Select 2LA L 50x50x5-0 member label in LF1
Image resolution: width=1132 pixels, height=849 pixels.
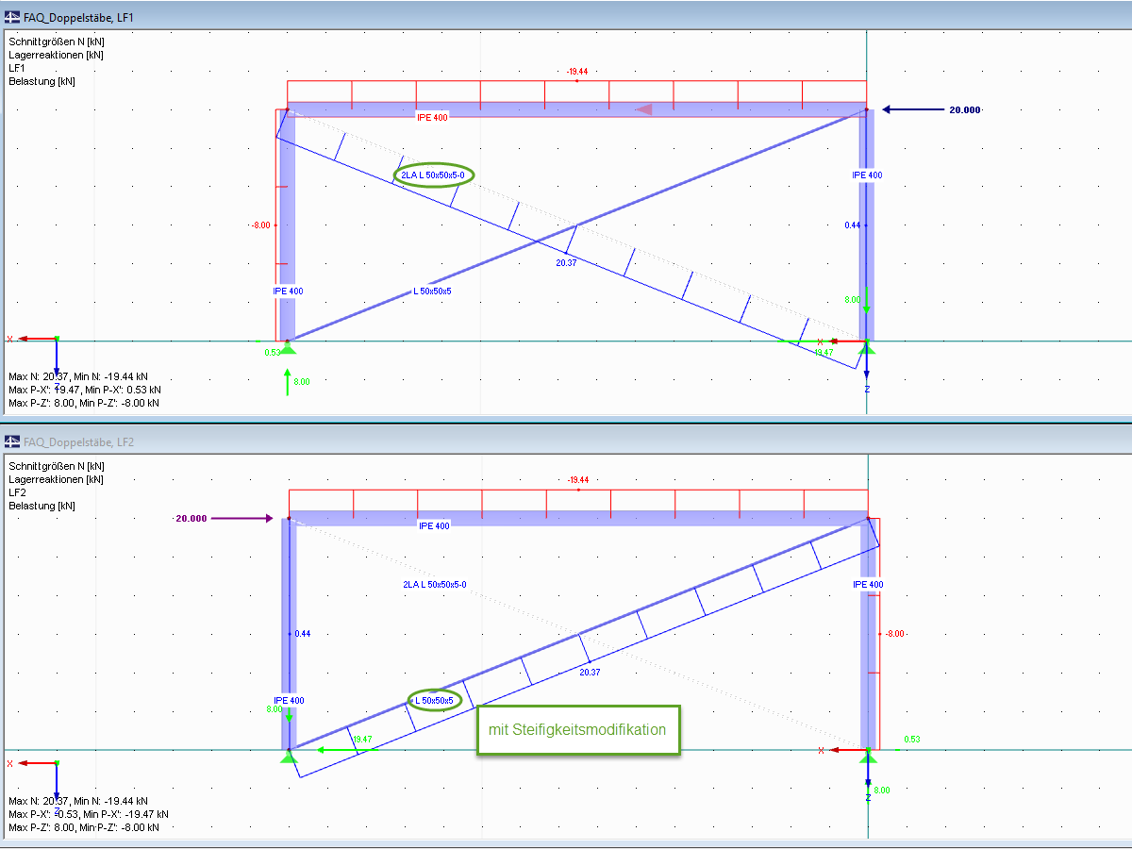(433, 175)
